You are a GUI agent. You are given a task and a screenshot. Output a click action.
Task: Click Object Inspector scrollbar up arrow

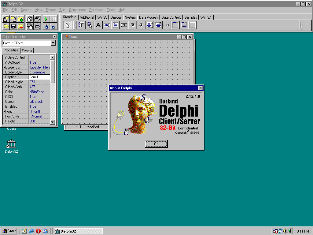coord(53,58)
